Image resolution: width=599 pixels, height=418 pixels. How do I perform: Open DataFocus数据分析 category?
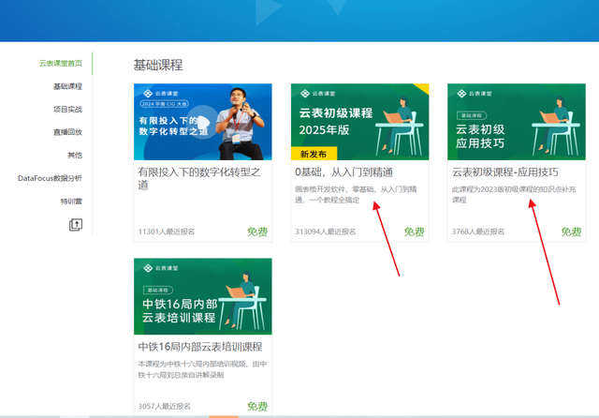tap(50, 178)
